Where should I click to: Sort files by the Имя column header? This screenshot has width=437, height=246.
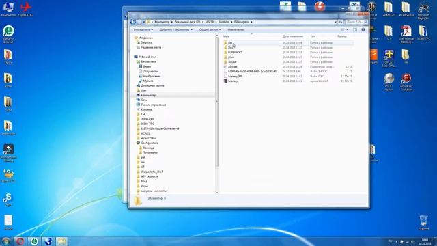click(x=226, y=36)
